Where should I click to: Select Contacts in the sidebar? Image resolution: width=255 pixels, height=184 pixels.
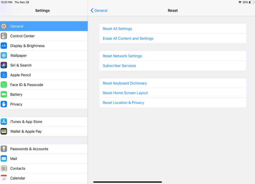(x=18, y=168)
